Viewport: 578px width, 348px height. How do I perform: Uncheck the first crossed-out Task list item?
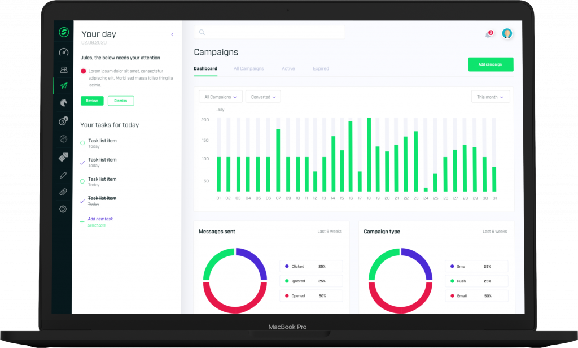pyautogui.click(x=82, y=162)
